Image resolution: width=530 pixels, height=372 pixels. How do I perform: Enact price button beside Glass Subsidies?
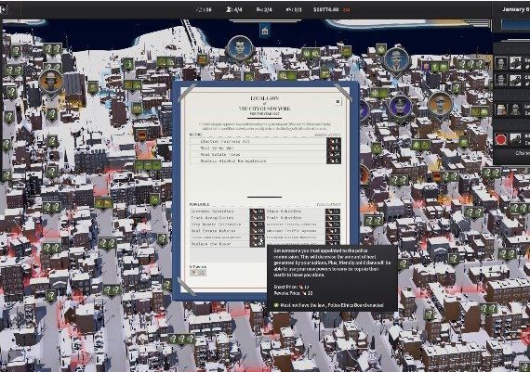click(333, 212)
